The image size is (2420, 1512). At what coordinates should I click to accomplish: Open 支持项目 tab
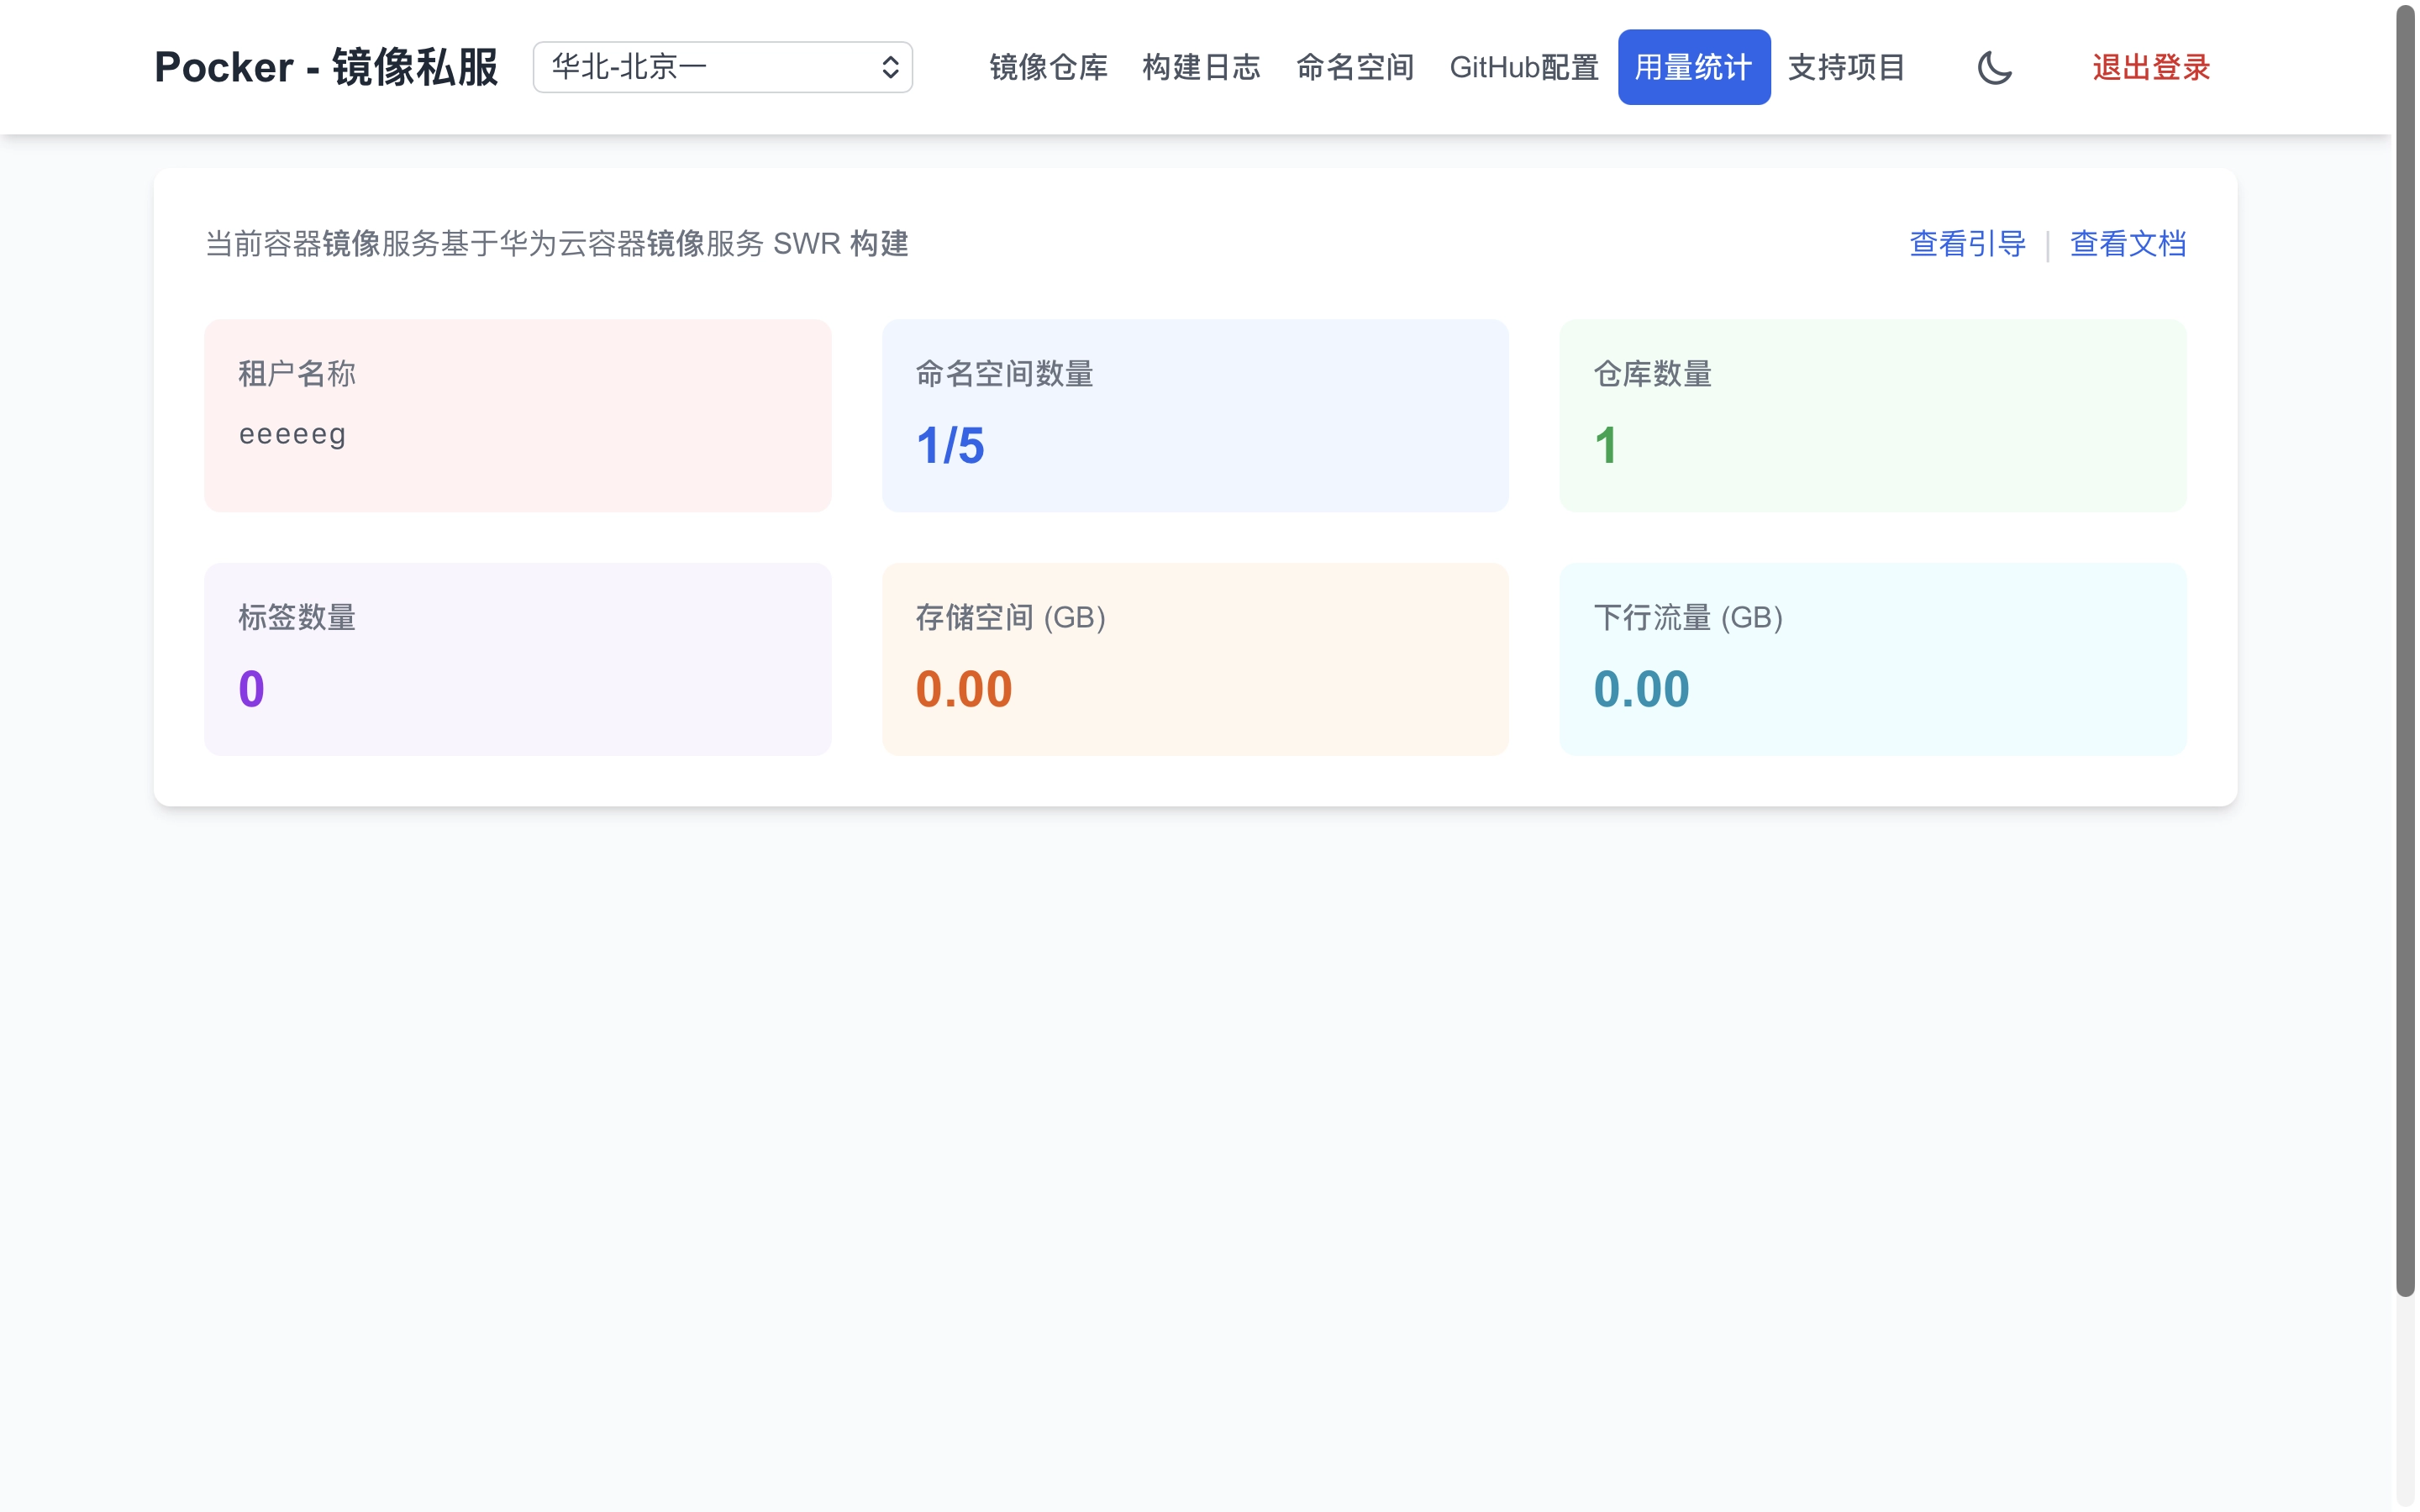click(x=1849, y=68)
